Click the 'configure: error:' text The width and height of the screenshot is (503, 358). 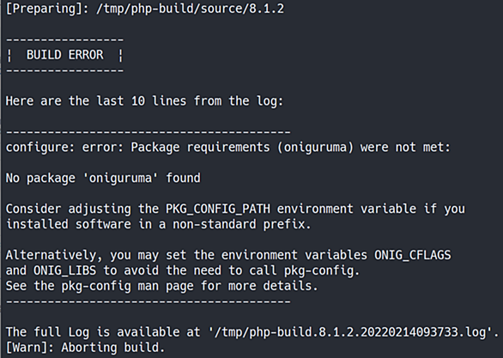pos(64,148)
